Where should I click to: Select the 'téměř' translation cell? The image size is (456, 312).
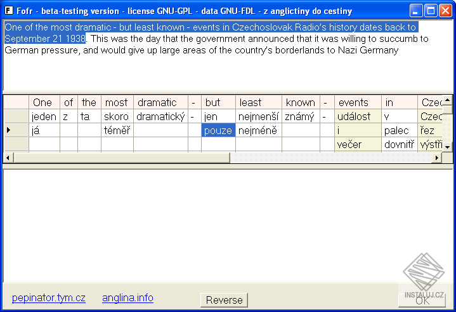[x=117, y=130]
